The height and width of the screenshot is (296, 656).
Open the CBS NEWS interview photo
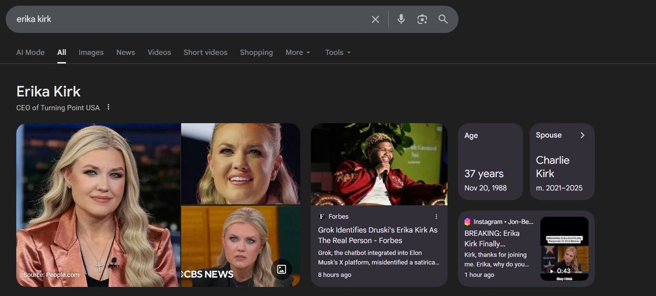click(241, 246)
